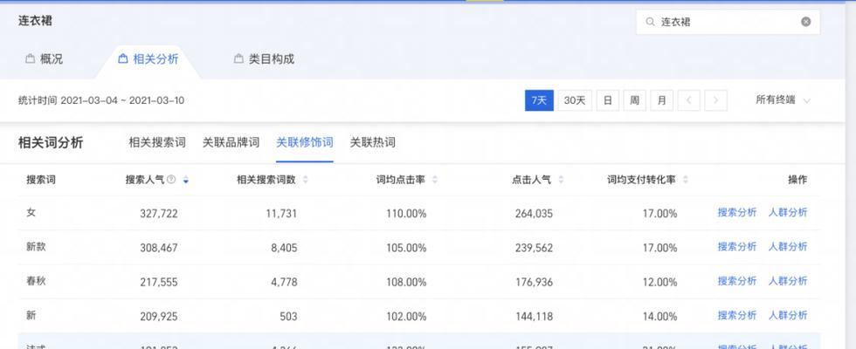Sort by 词均点击率 column
856x349 pixels.
click(x=435, y=180)
